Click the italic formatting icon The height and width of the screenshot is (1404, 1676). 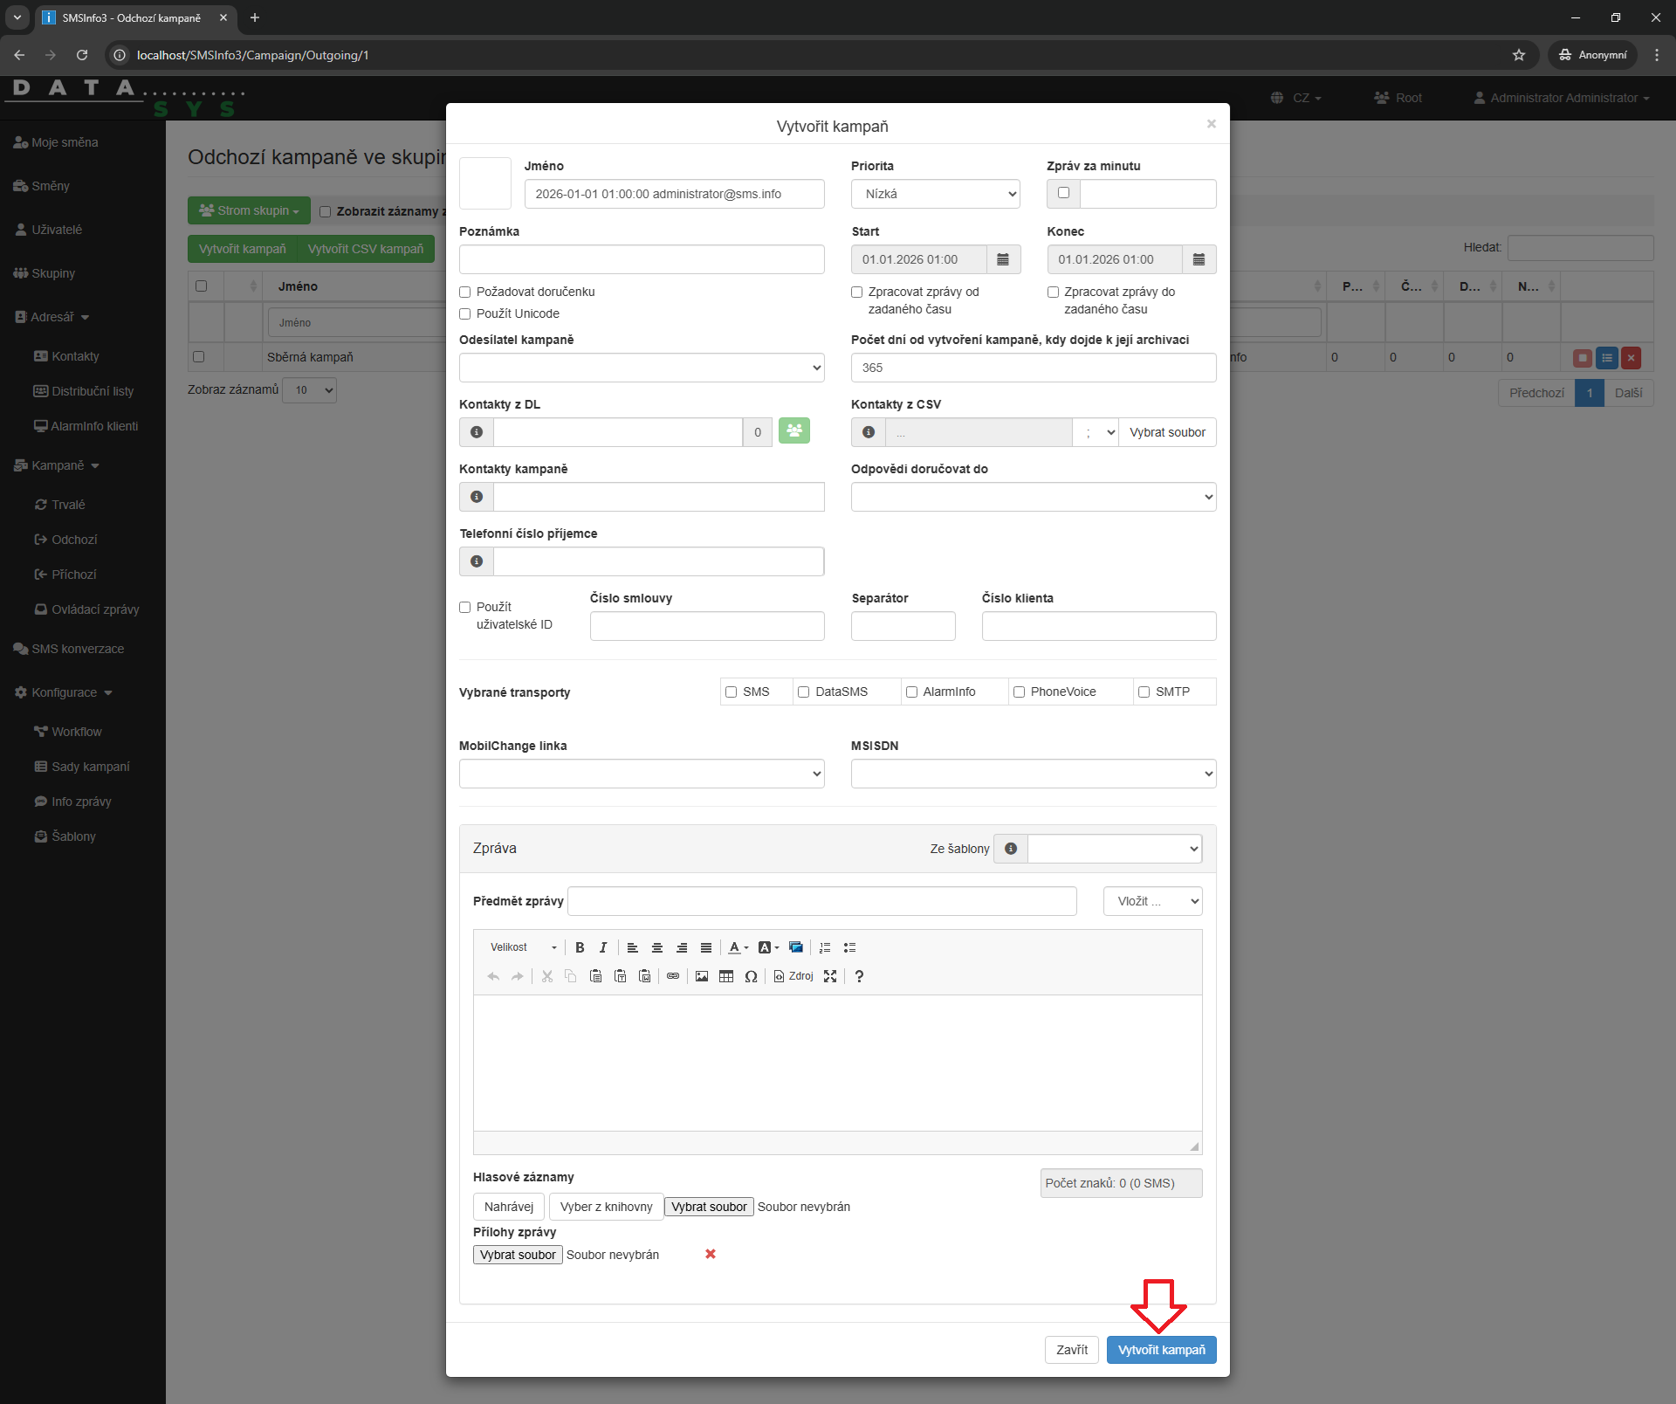click(x=602, y=947)
